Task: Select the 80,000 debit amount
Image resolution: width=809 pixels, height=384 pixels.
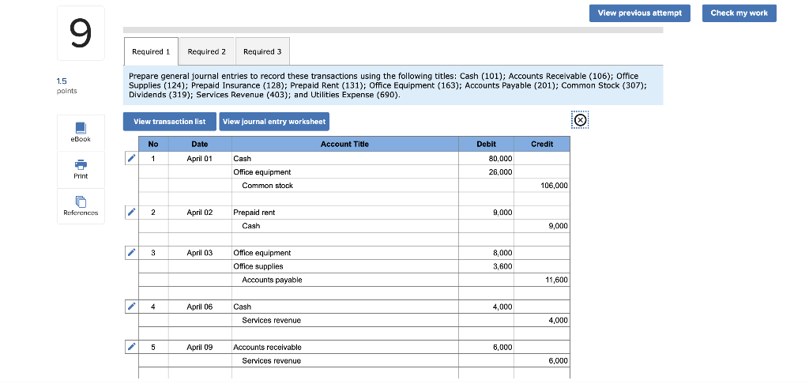Action: pos(487,159)
